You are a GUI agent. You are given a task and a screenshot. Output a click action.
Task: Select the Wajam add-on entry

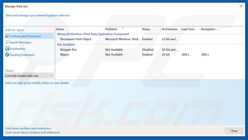click(x=64, y=55)
